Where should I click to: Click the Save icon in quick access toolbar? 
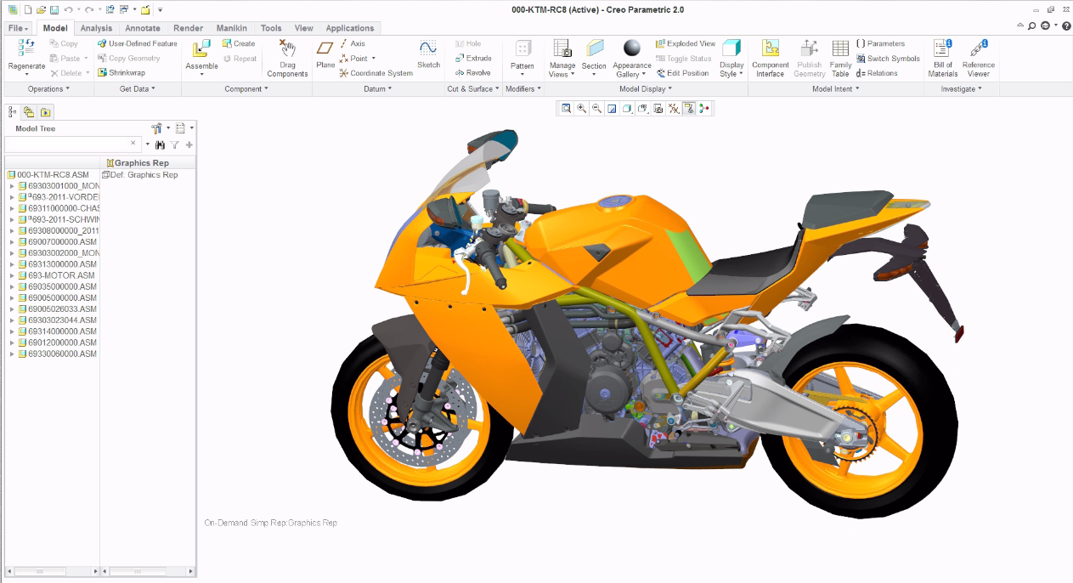[x=54, y=9]
